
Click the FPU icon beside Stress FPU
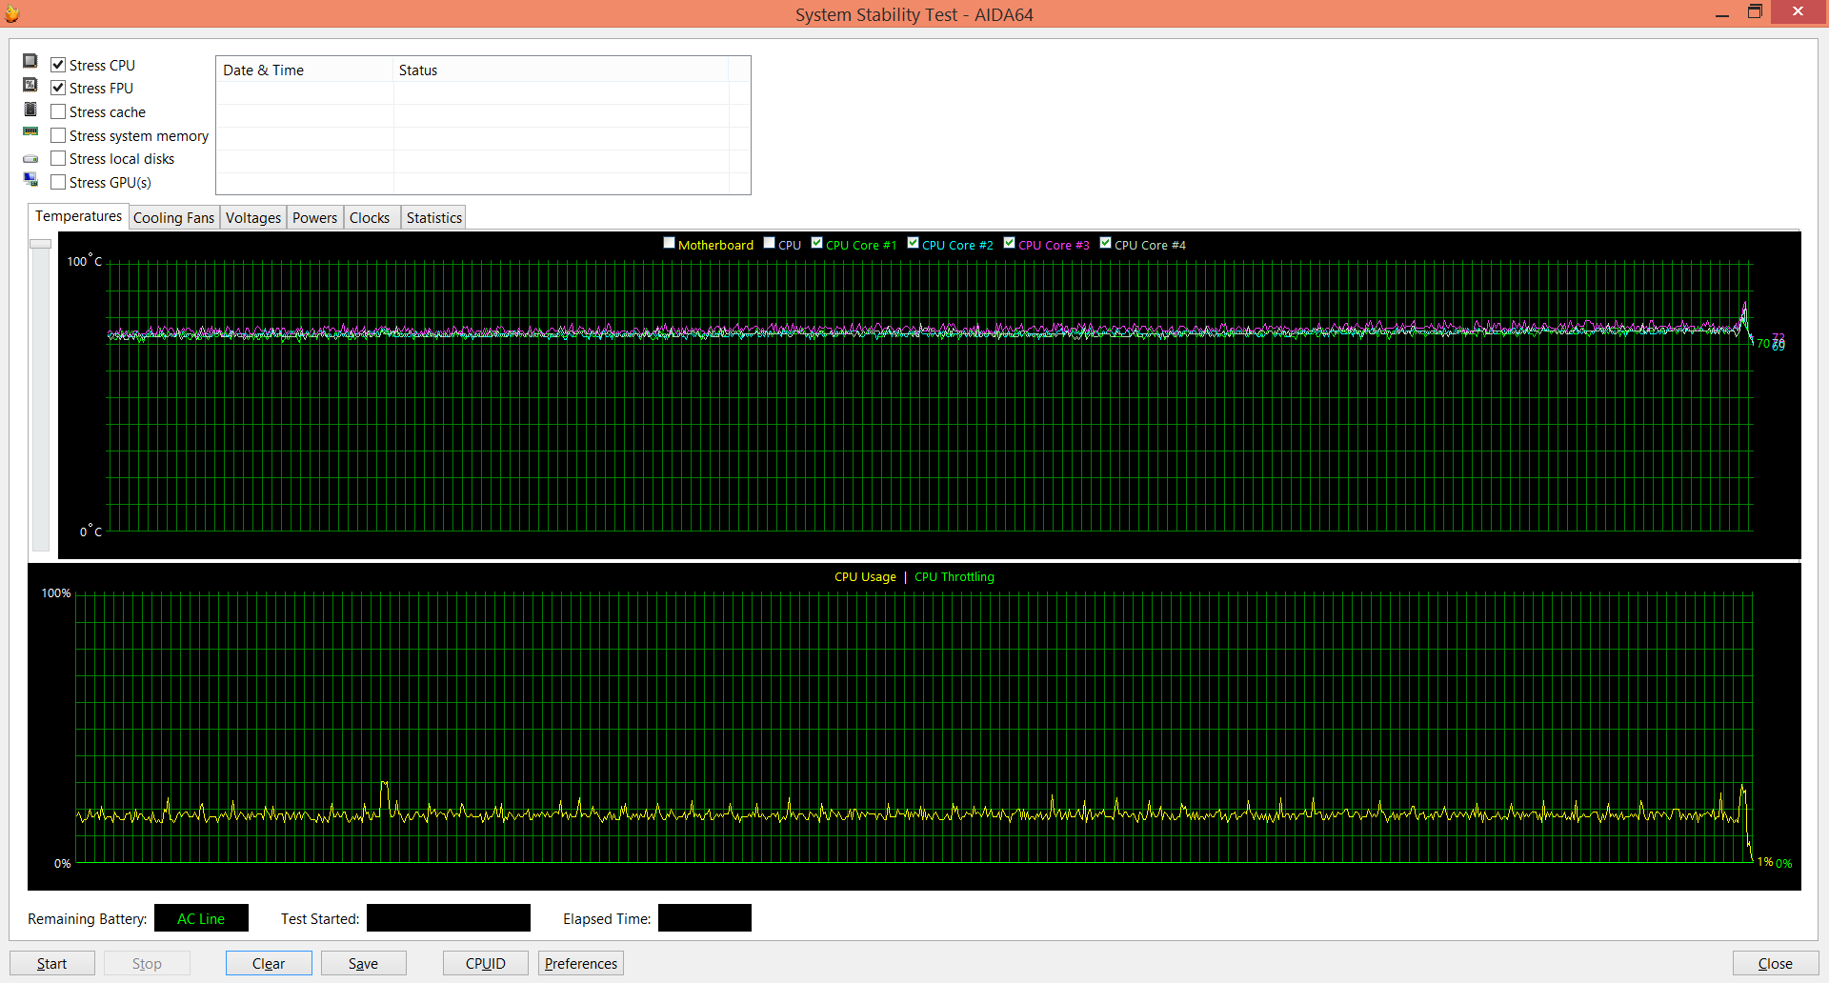(30, 86)
